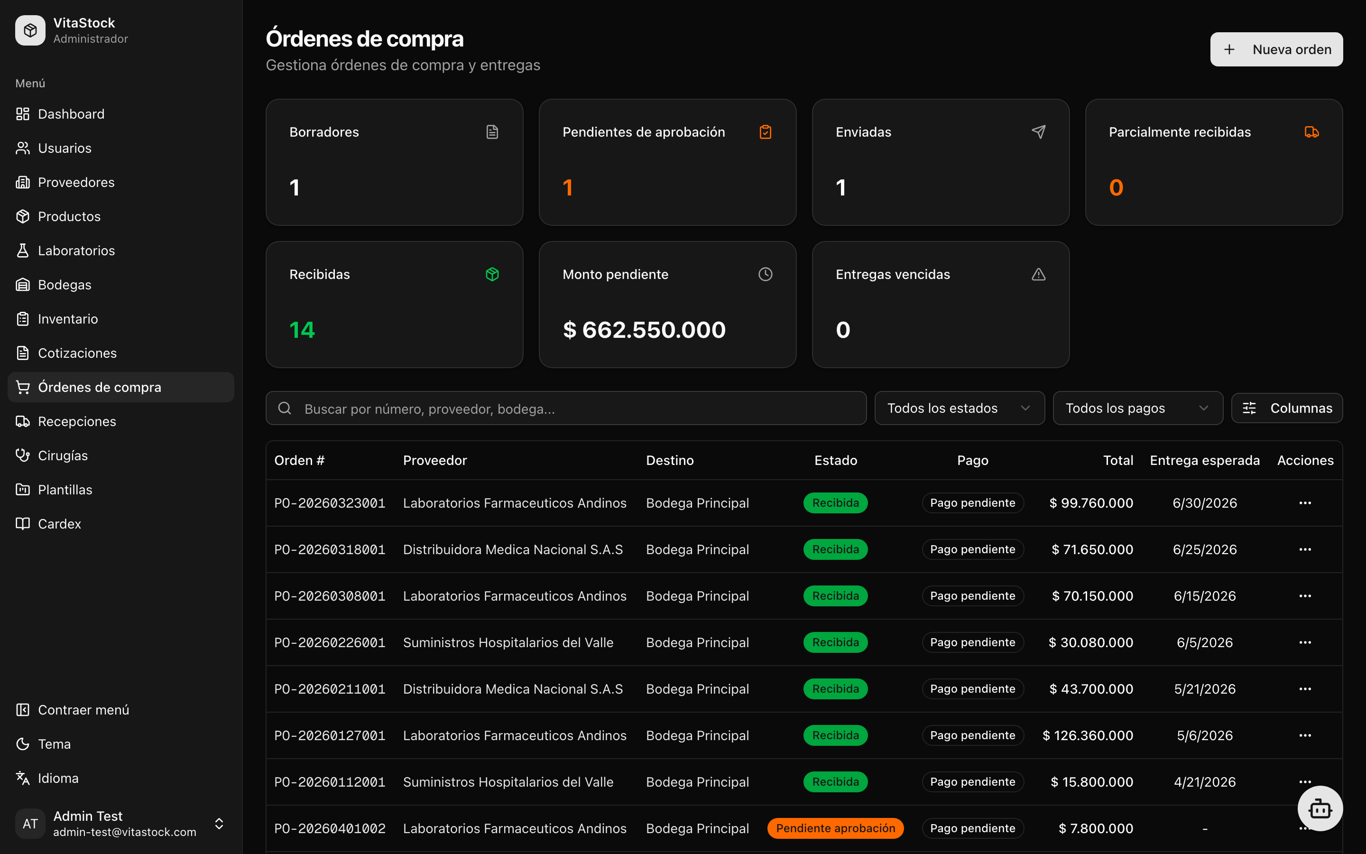Click the Parcialmente recibidas truck icon
Viewport: 1366px width, 854px height.
click(1312, 132)
